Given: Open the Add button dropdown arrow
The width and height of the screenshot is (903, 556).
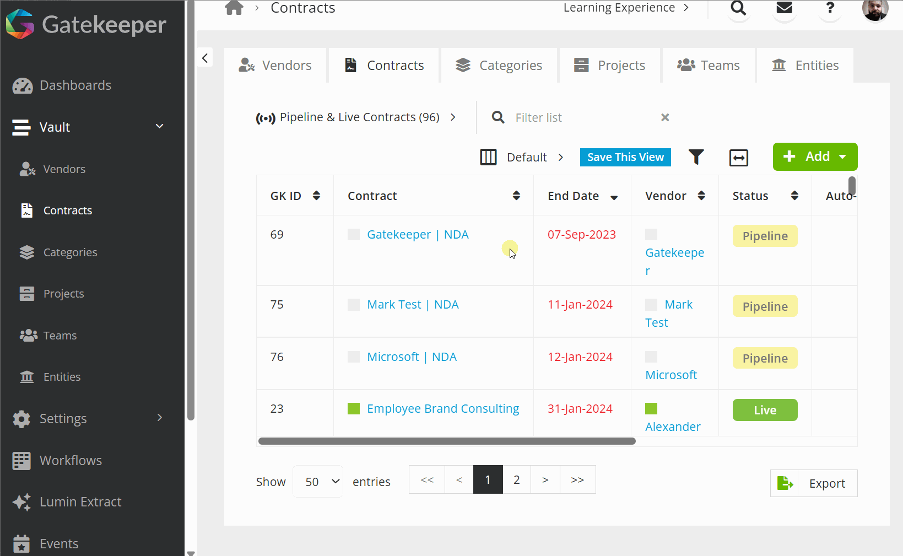Looking at the screenshot, I should [842, 156].
